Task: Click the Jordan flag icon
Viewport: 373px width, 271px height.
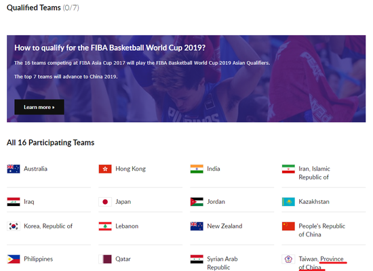Action: (197, 202)
